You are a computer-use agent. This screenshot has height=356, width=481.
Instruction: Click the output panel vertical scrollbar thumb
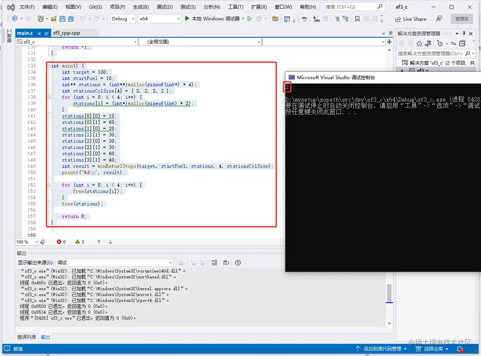click(389, 292)
